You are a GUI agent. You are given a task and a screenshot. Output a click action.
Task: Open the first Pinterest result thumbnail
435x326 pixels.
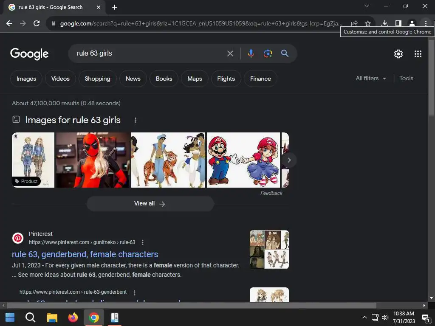click(x=269, y=250)
